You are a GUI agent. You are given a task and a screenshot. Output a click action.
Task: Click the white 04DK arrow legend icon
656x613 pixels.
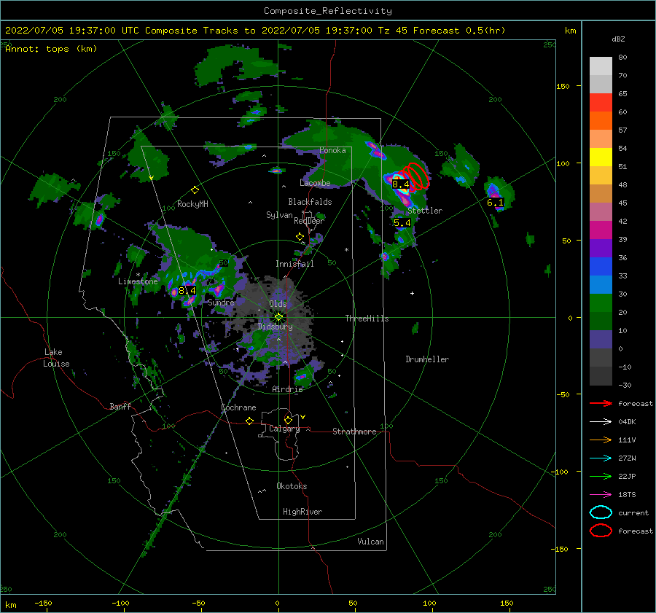pyautogui.click(x=601, y=422)
